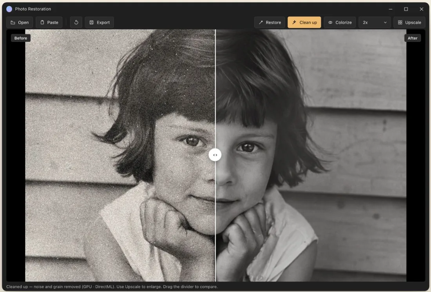
Task: Close the Photo Restoration window
Action: [x=421, y=9]
